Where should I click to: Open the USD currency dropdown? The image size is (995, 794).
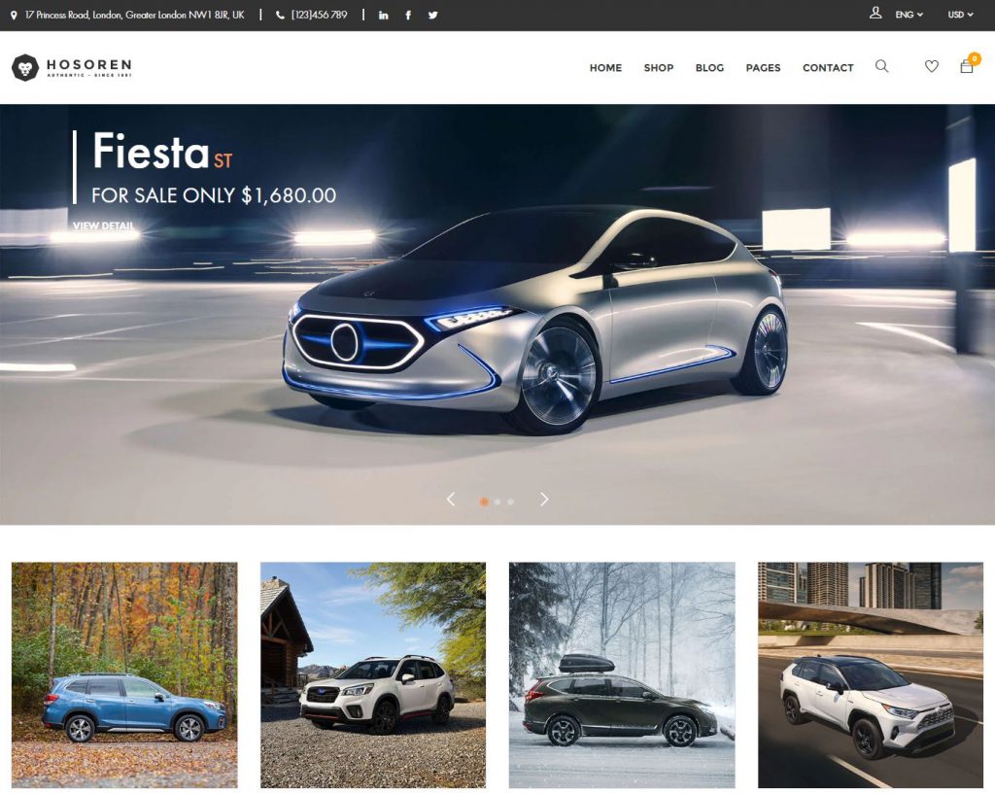[x=959, y=15]
